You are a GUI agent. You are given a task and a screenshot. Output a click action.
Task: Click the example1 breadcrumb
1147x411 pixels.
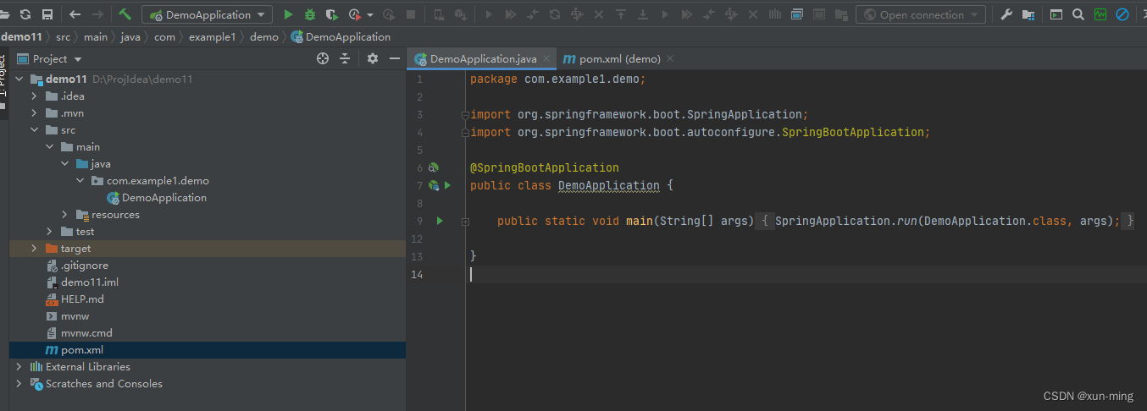click(x=213, y=36)
